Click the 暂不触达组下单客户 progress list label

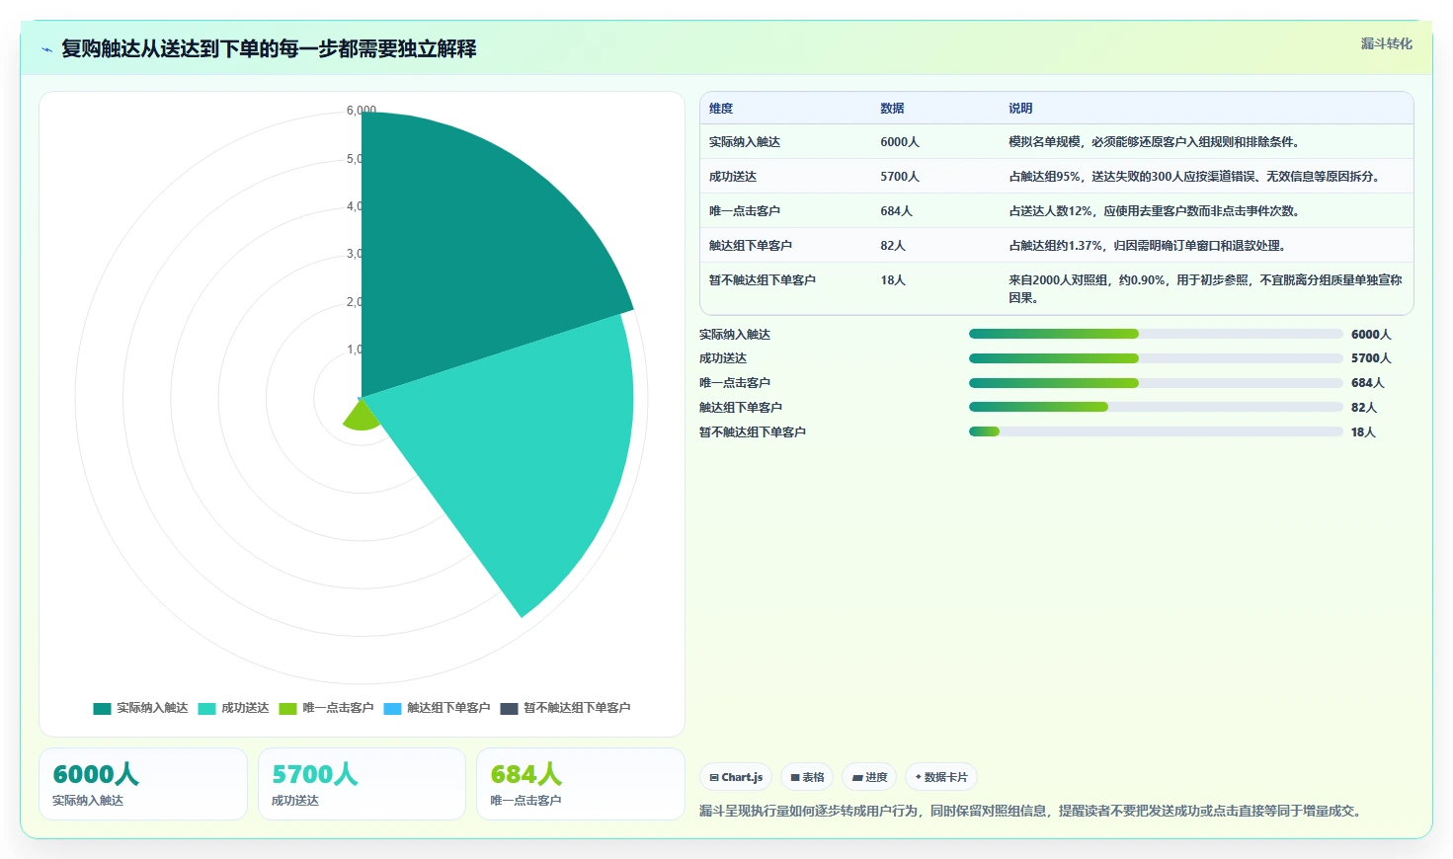753,431
